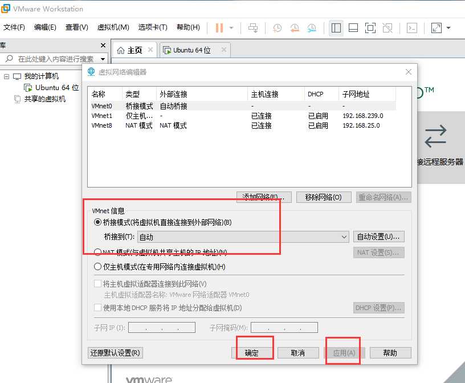465x383 pixels.
Task: Click the revert to snapshot icon
Action: coord(295,28)
